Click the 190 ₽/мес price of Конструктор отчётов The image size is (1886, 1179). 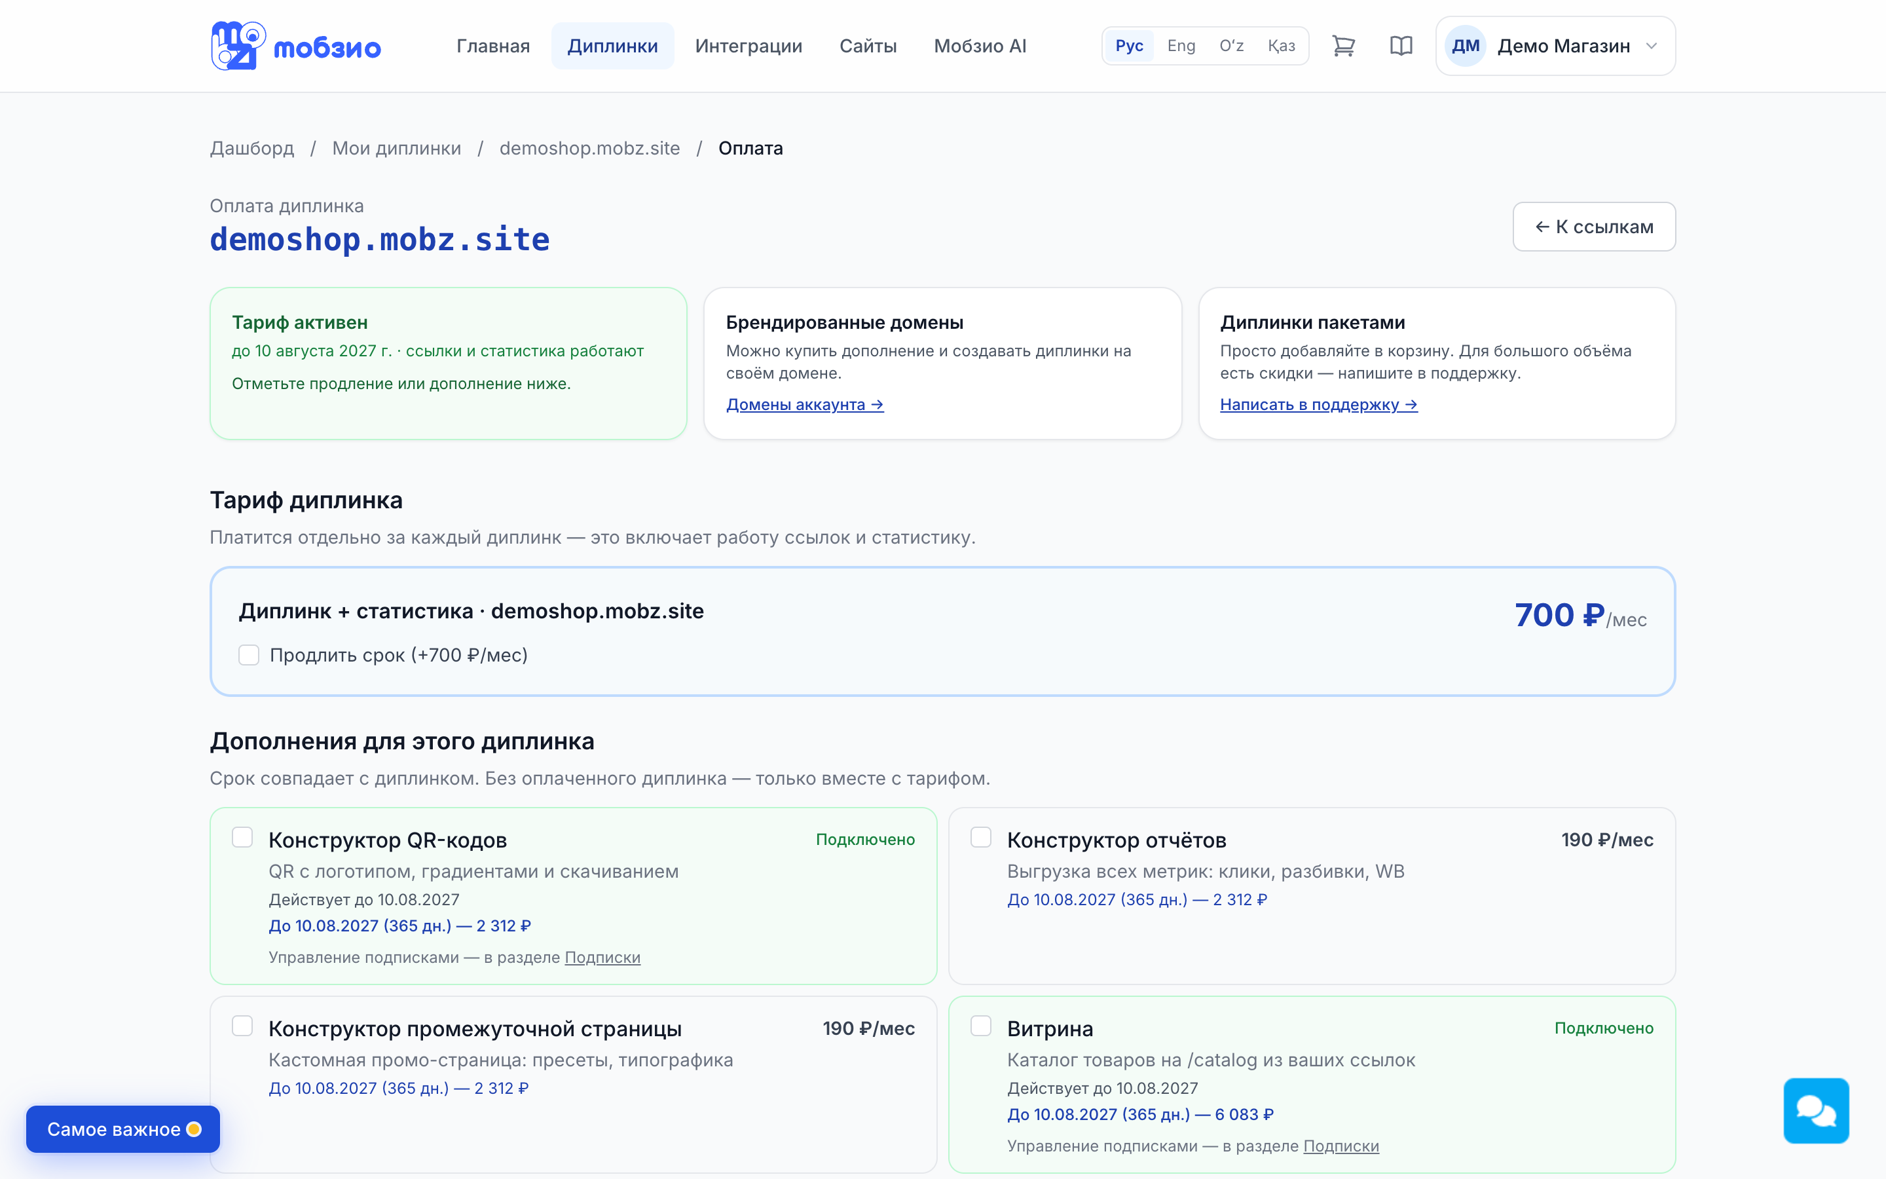(x=1607, y=840)
